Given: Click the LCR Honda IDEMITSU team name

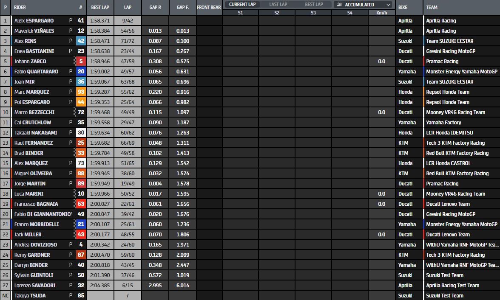Looking at the screenshot, I should (x=450, y=133).
